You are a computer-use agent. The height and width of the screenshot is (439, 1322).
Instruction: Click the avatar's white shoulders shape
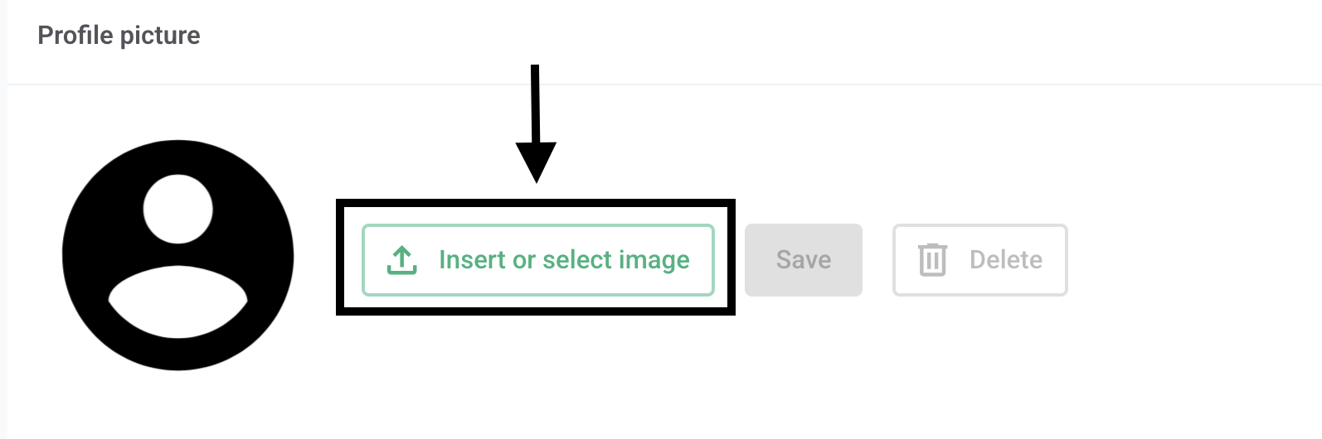(178, 302)
